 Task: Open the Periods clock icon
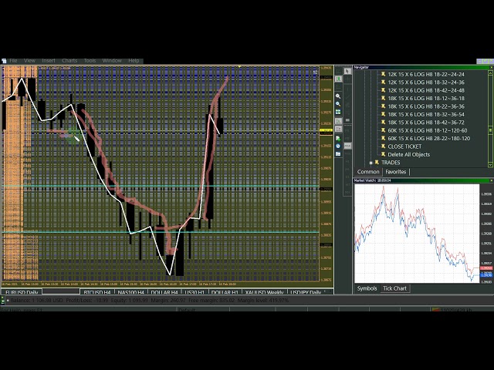pos(338,146)
